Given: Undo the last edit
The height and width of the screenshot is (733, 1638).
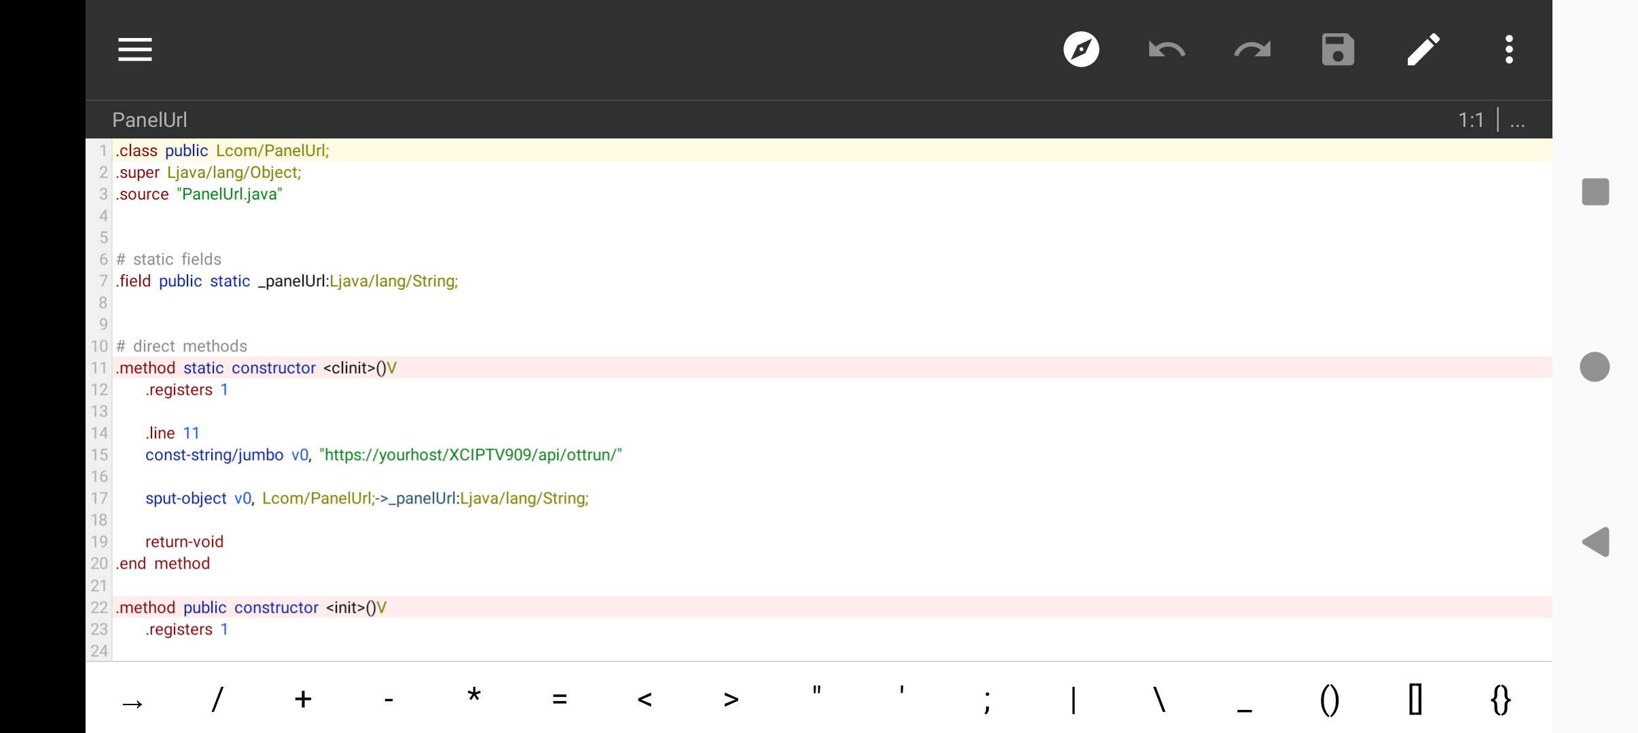Looking at the screenshot, I should point(1167,50).
